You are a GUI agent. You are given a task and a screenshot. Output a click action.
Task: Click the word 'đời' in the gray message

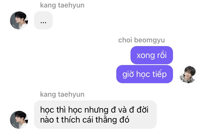tap(142, 110)
